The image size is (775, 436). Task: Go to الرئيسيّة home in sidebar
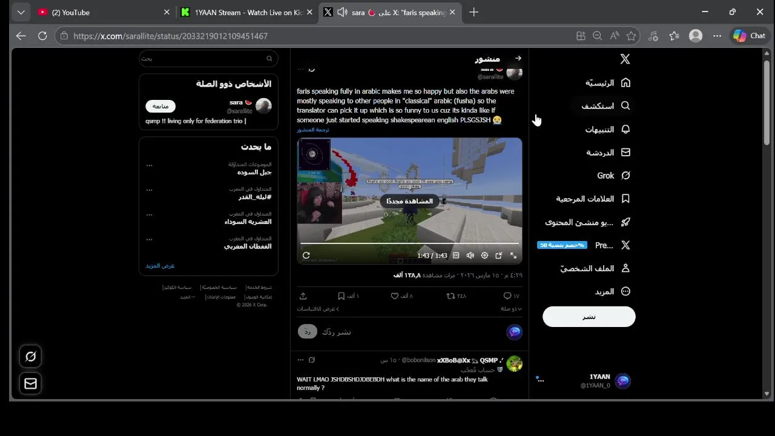(607, 83)
